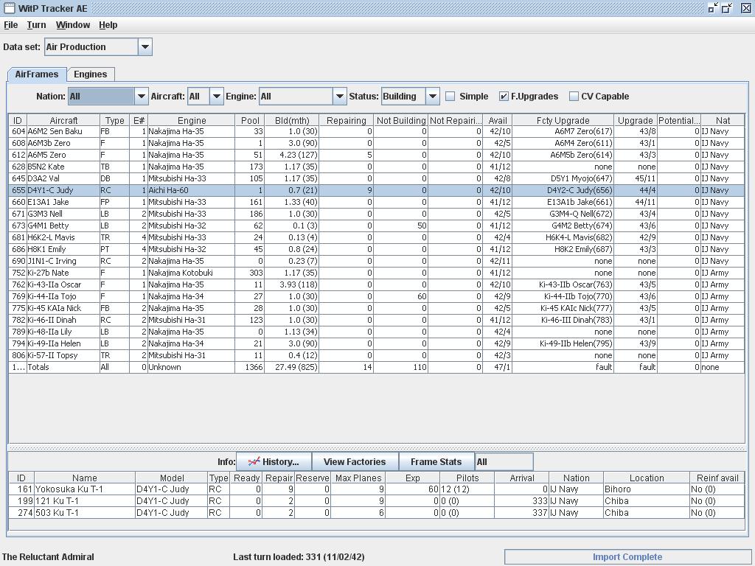Open the History view

[274, 462]
